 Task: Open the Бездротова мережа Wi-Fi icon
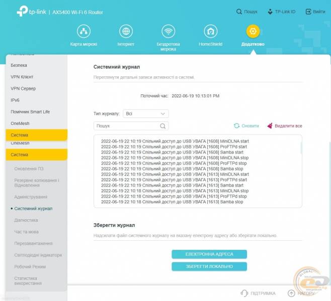click(x=168, y=32)
